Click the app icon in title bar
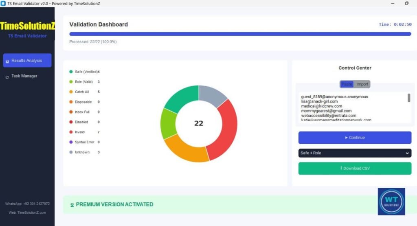Screen dimensions: 417x226 pos(3,3)
